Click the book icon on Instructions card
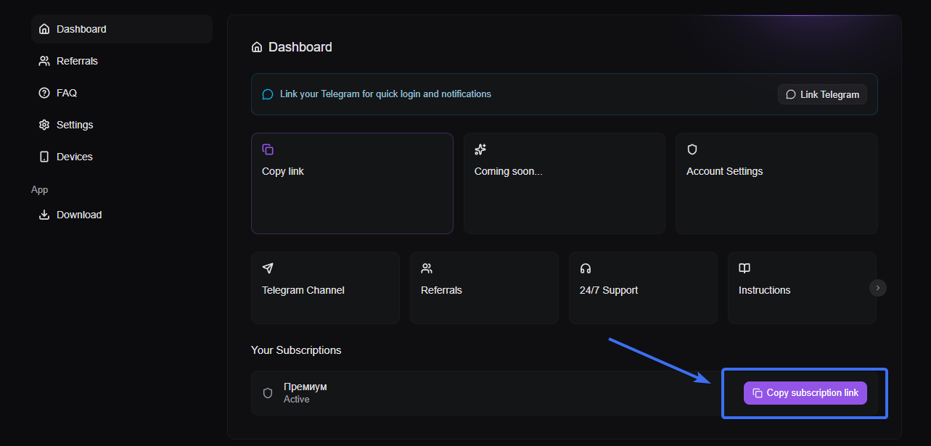This screenshot has width=931, height=446. 745,268
